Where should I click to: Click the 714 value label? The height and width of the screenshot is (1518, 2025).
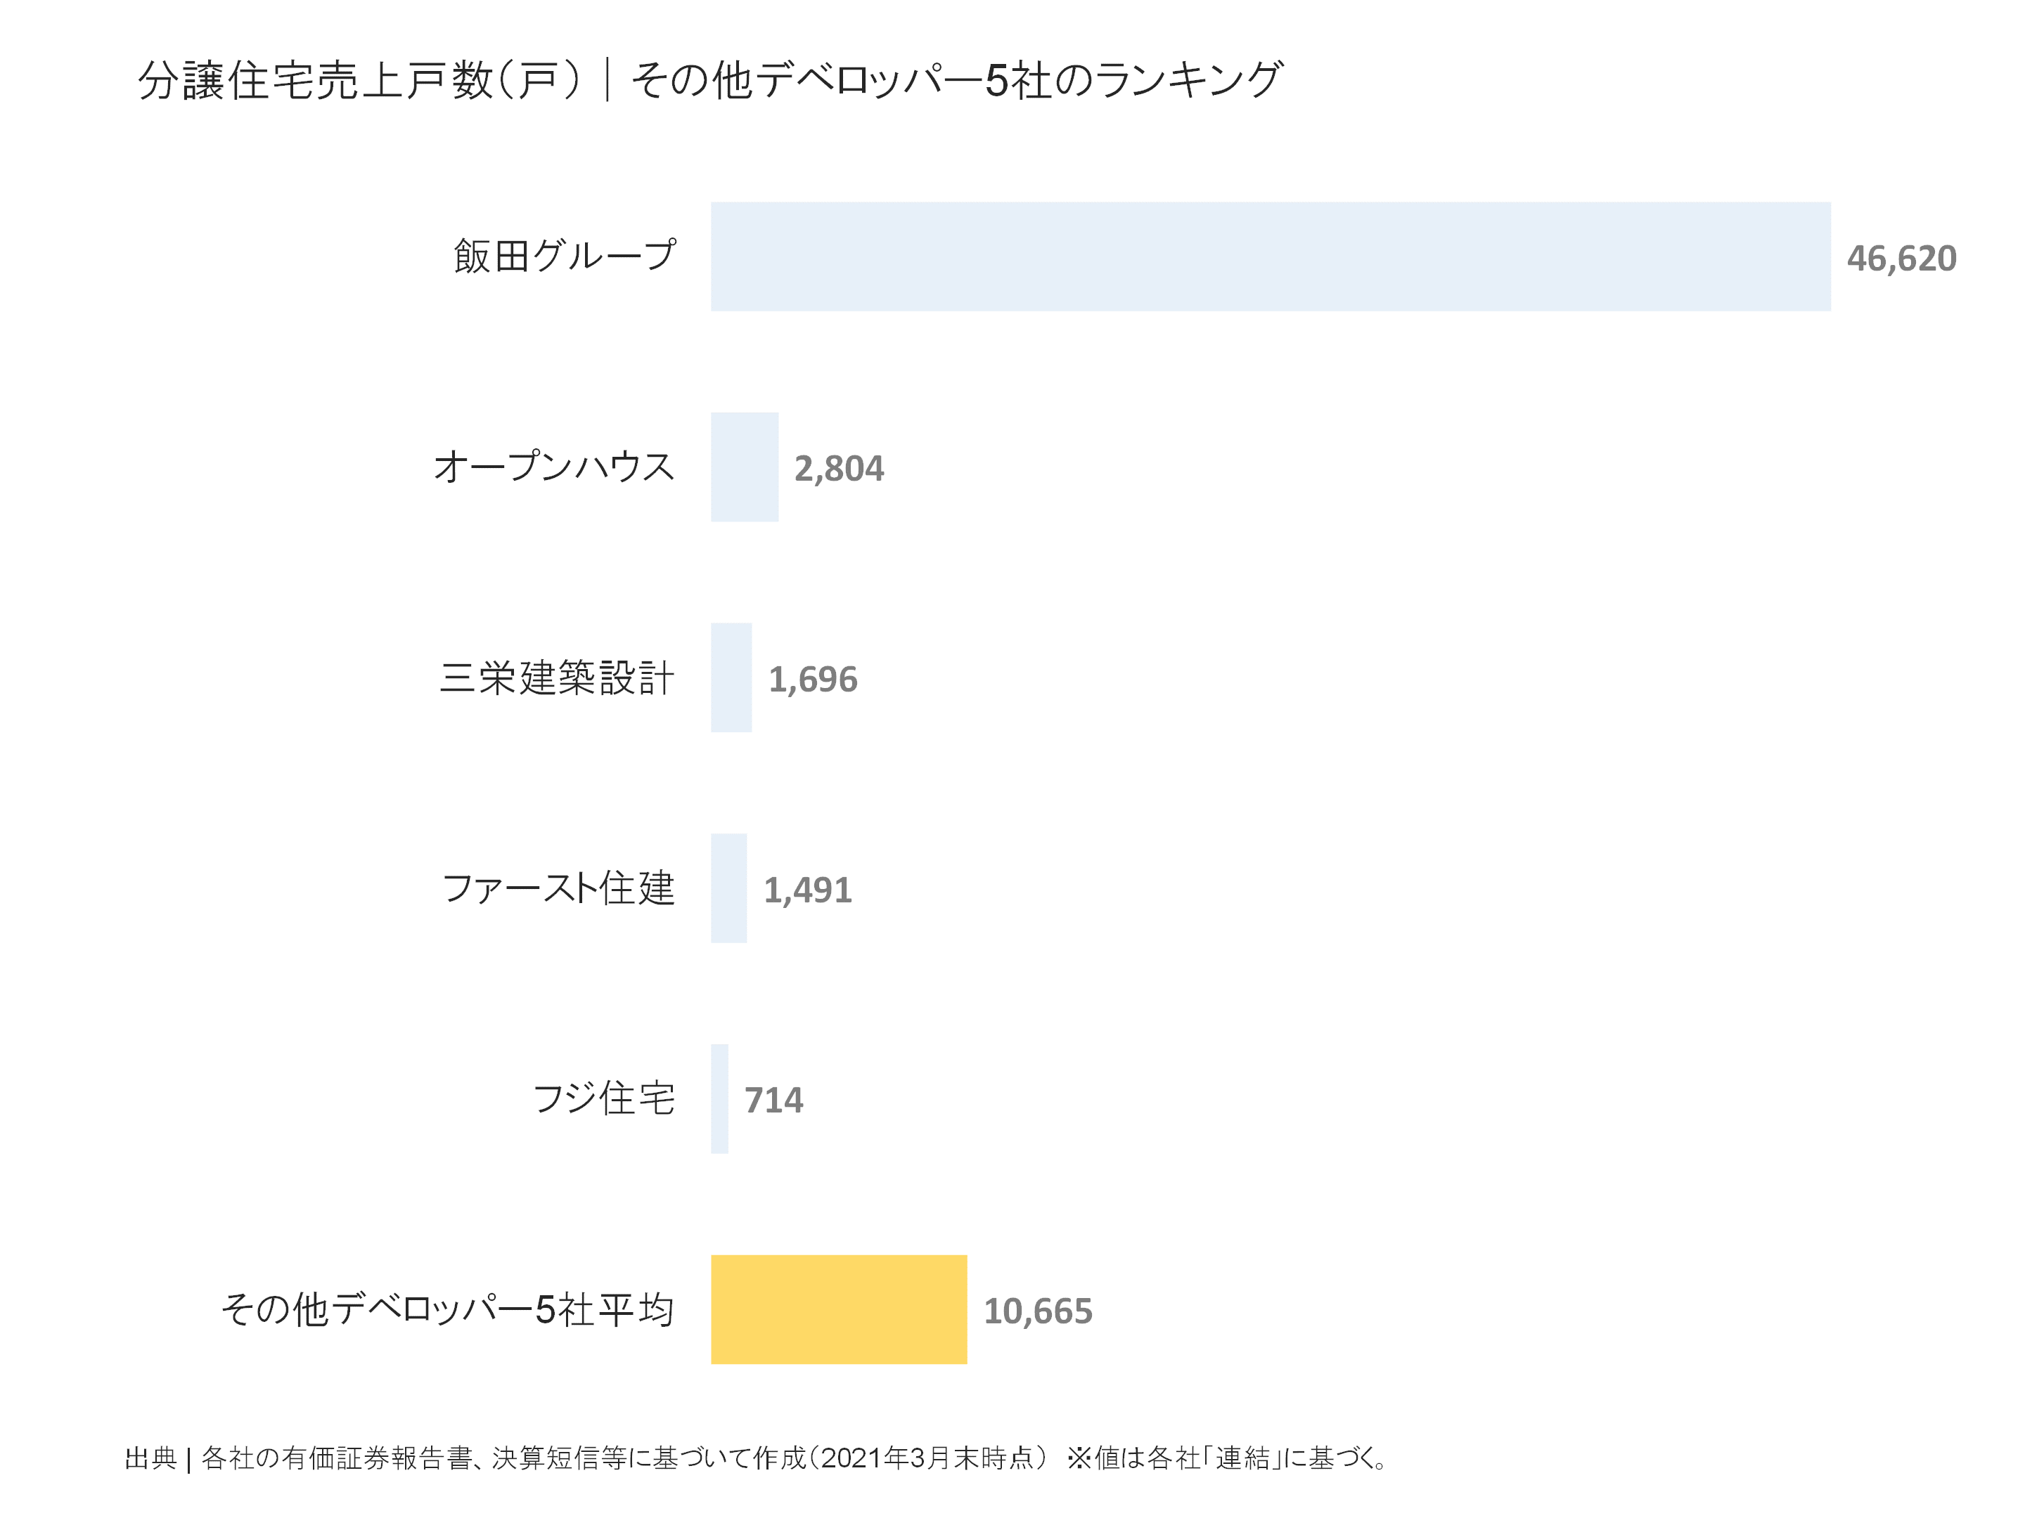(x=773, y=1100)
